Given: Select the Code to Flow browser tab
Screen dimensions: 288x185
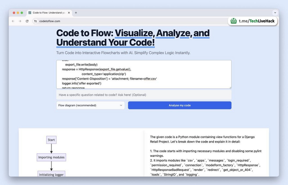Looking at the screenshot, I should tap(49, 13).
